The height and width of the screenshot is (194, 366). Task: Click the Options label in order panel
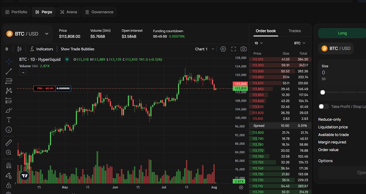click(x=325, y=161)
